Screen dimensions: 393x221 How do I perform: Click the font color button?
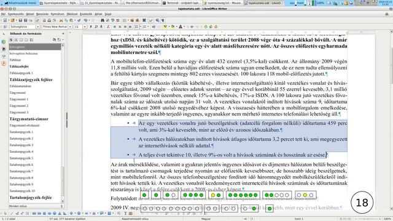181,26
